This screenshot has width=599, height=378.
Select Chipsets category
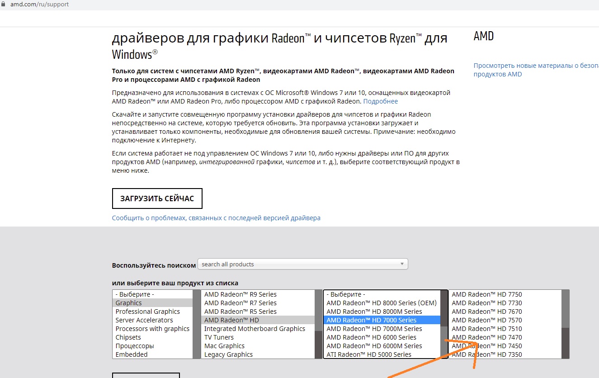pos(152,337)
